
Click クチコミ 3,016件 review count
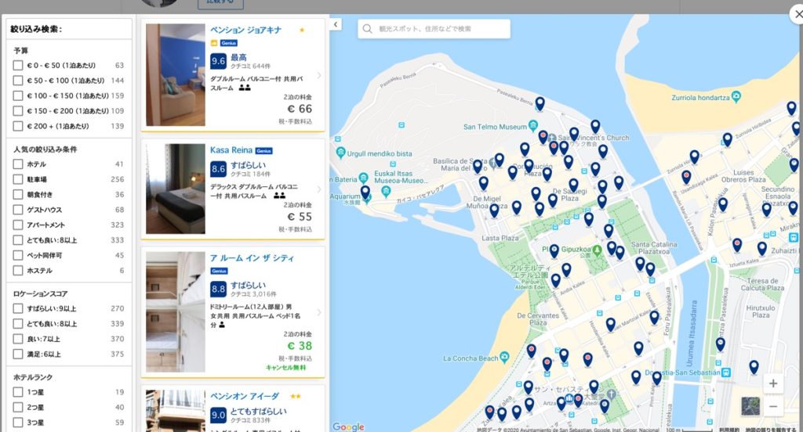click(x=253, y=294)
